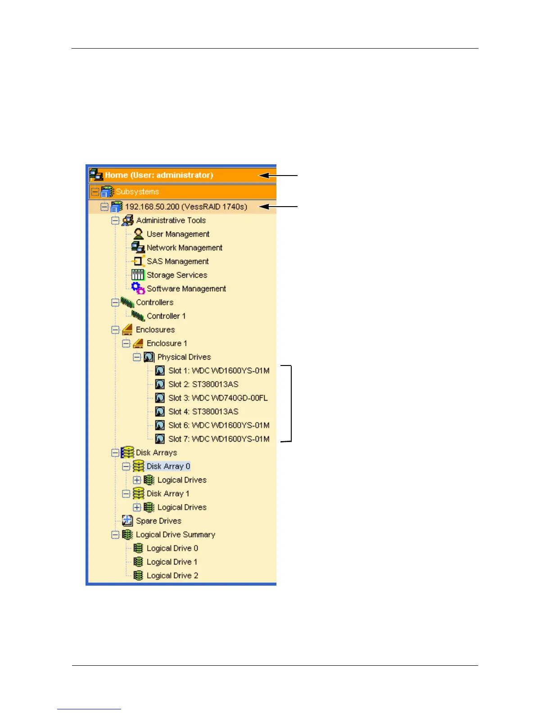551x713 pixels.
Task: Collapse the Disk Arrays branch
Action: point(115,453)
